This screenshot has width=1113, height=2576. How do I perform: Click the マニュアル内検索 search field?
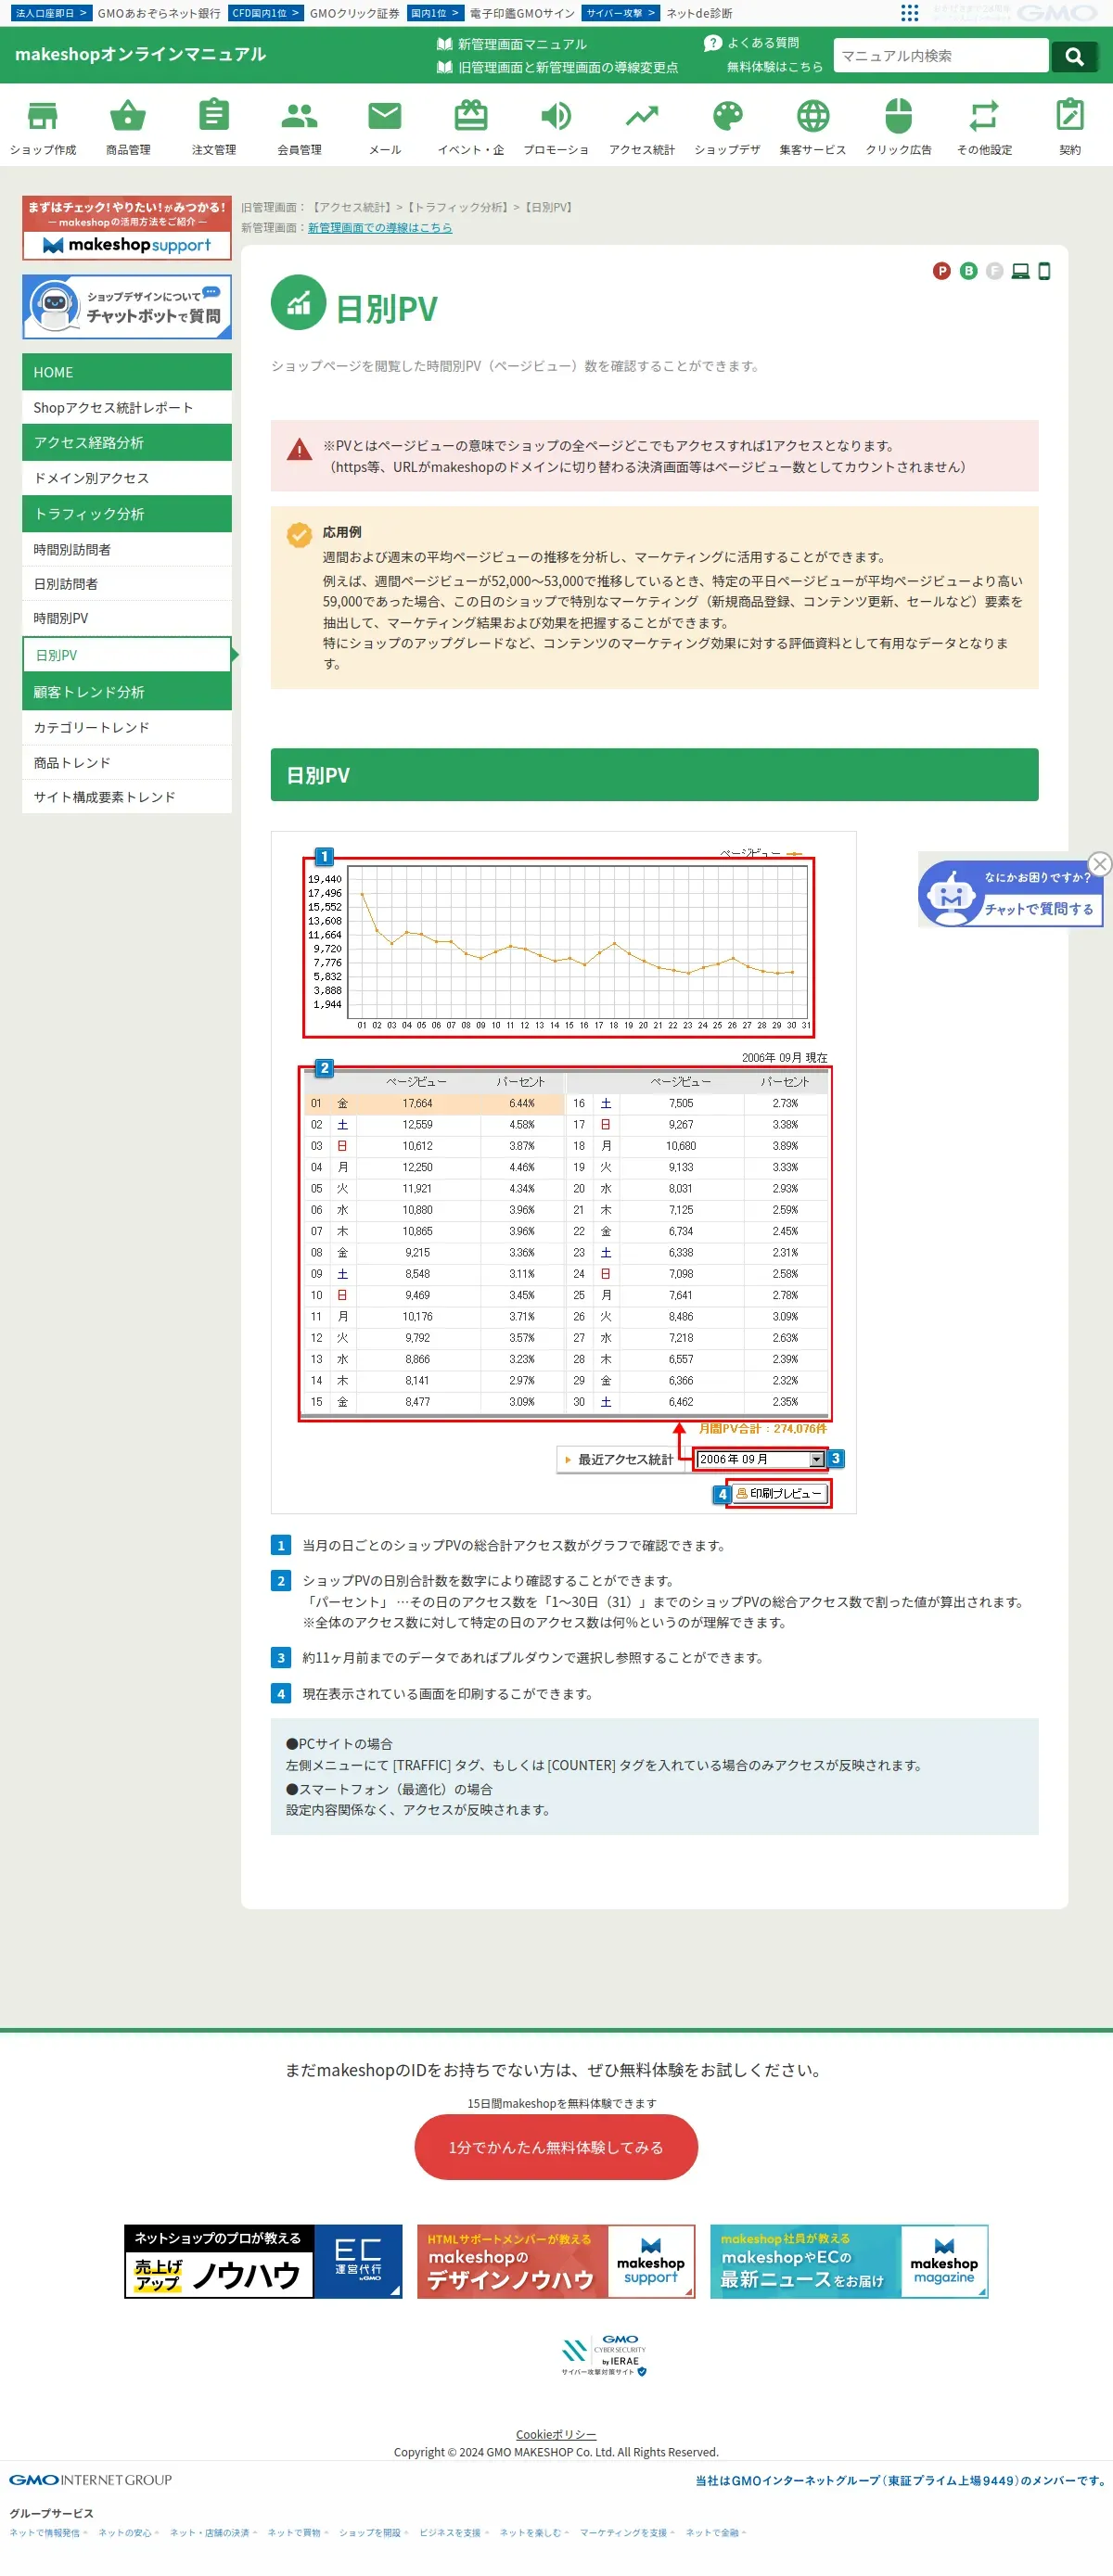click(x=941, y=56)
